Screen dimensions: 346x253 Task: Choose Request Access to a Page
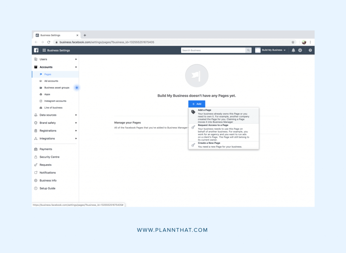click(x=224, y=133)
